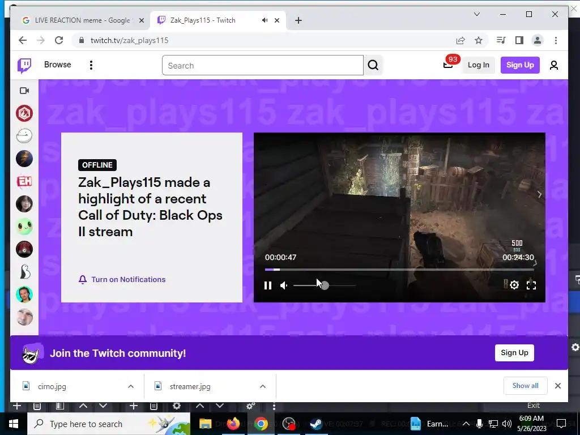Click Exit in the OBS window behind
The width and height of the screenshot is (580, 435).
click(534, 406)
